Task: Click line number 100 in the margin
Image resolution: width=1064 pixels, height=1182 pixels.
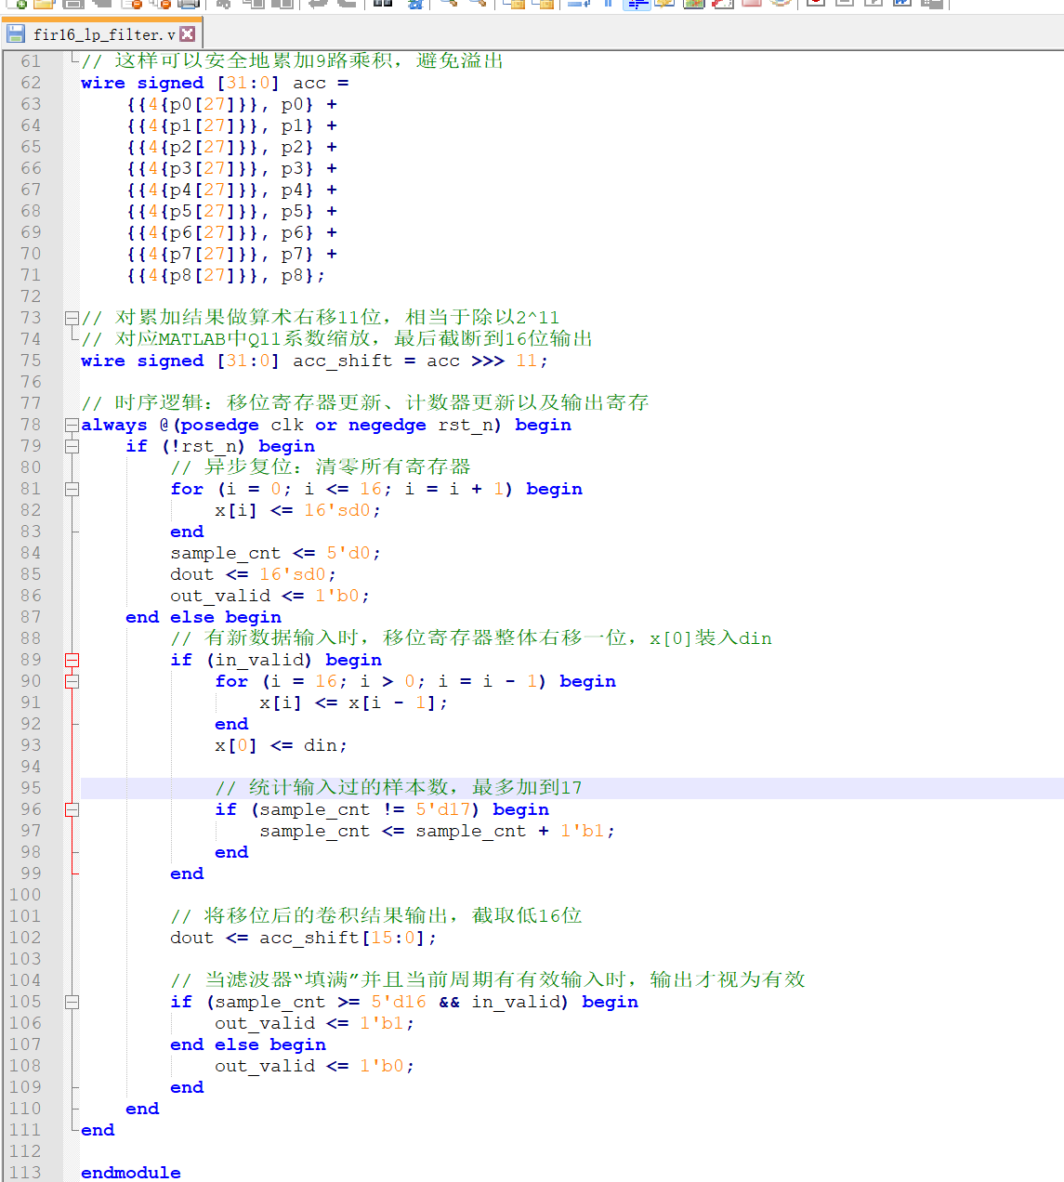Action: (x=25, y=895)
